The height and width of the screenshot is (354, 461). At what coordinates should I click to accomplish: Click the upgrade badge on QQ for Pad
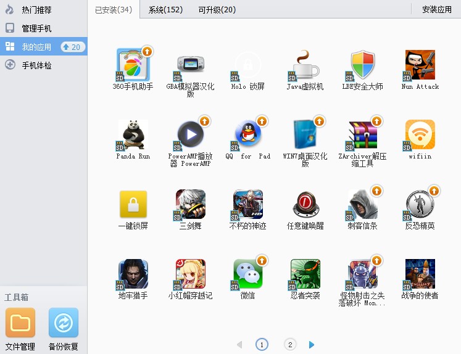pyautogui.click(x=262, y=121)
